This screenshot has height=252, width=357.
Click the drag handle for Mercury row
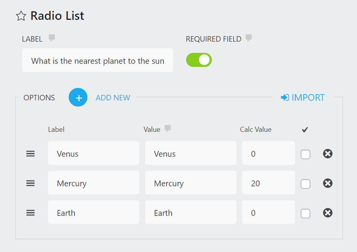[30, 183]
